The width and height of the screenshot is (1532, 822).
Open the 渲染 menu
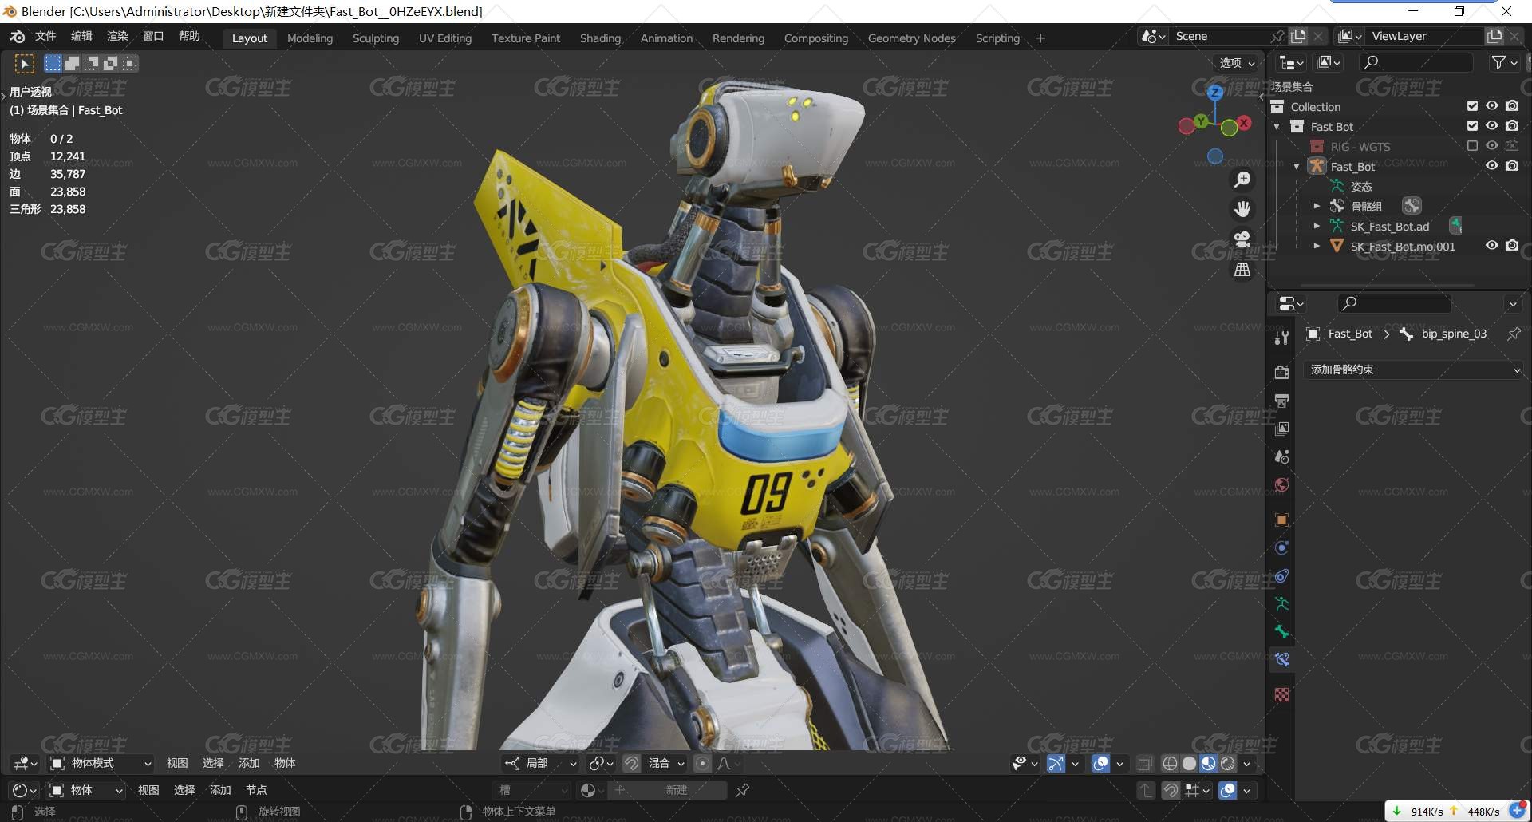(x=117, y=37)
